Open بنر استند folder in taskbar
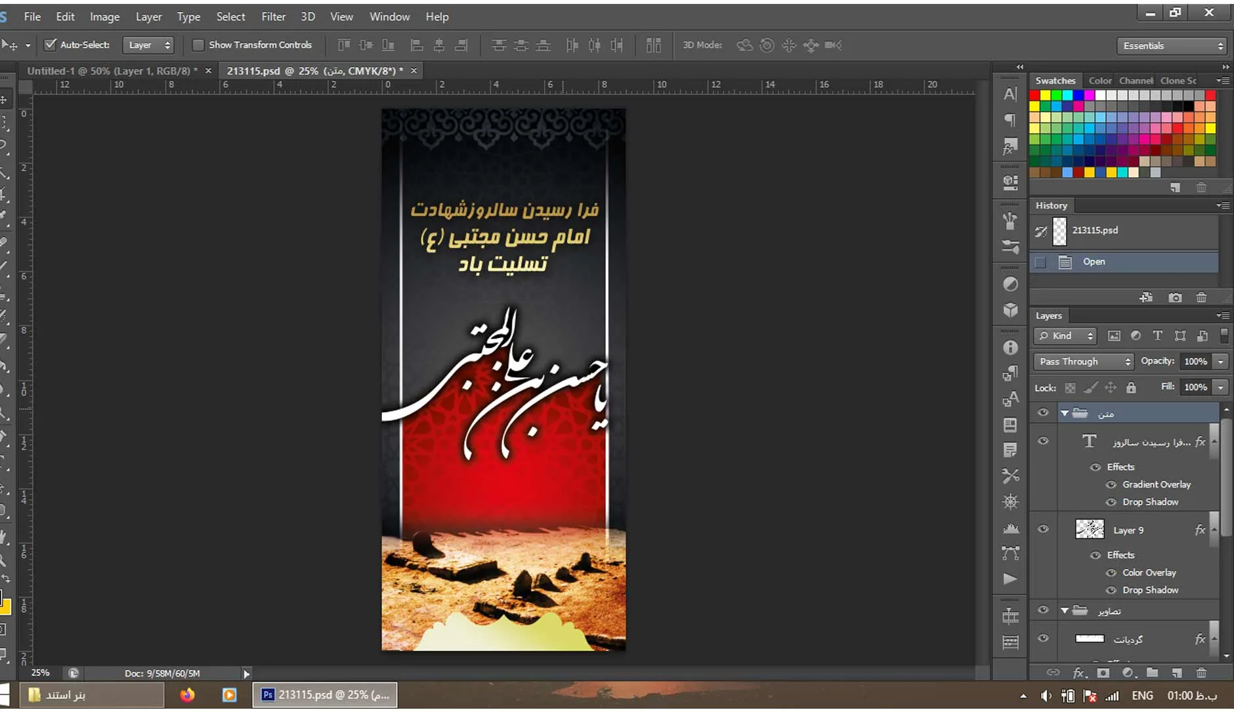This screenshot has height=712, width=1234. click(x=92, y=695)
